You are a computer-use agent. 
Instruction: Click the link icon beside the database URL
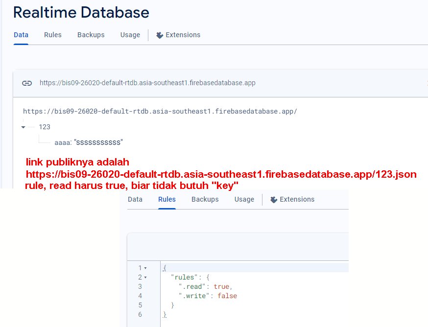[x=27, y=83]
